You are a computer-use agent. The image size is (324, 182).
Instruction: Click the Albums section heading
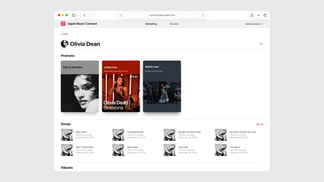(x=67, y=167)
